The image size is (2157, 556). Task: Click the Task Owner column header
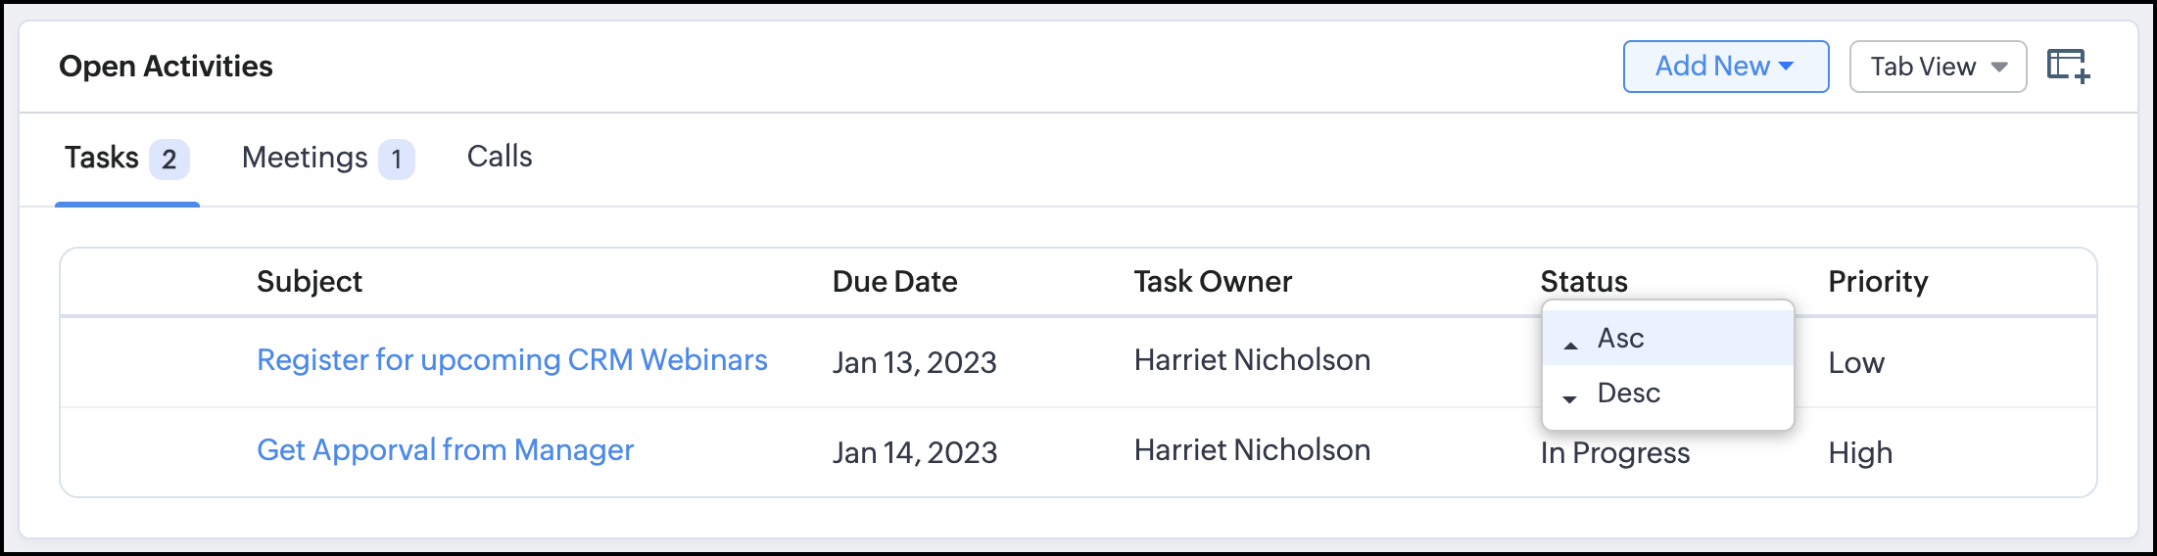click(1213, 282)
